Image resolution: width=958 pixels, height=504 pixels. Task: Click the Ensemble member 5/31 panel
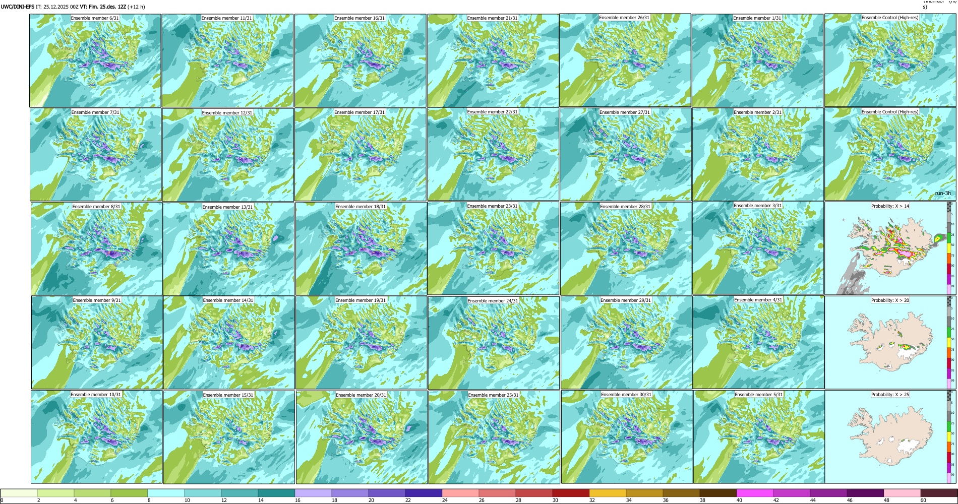[759, 437]
